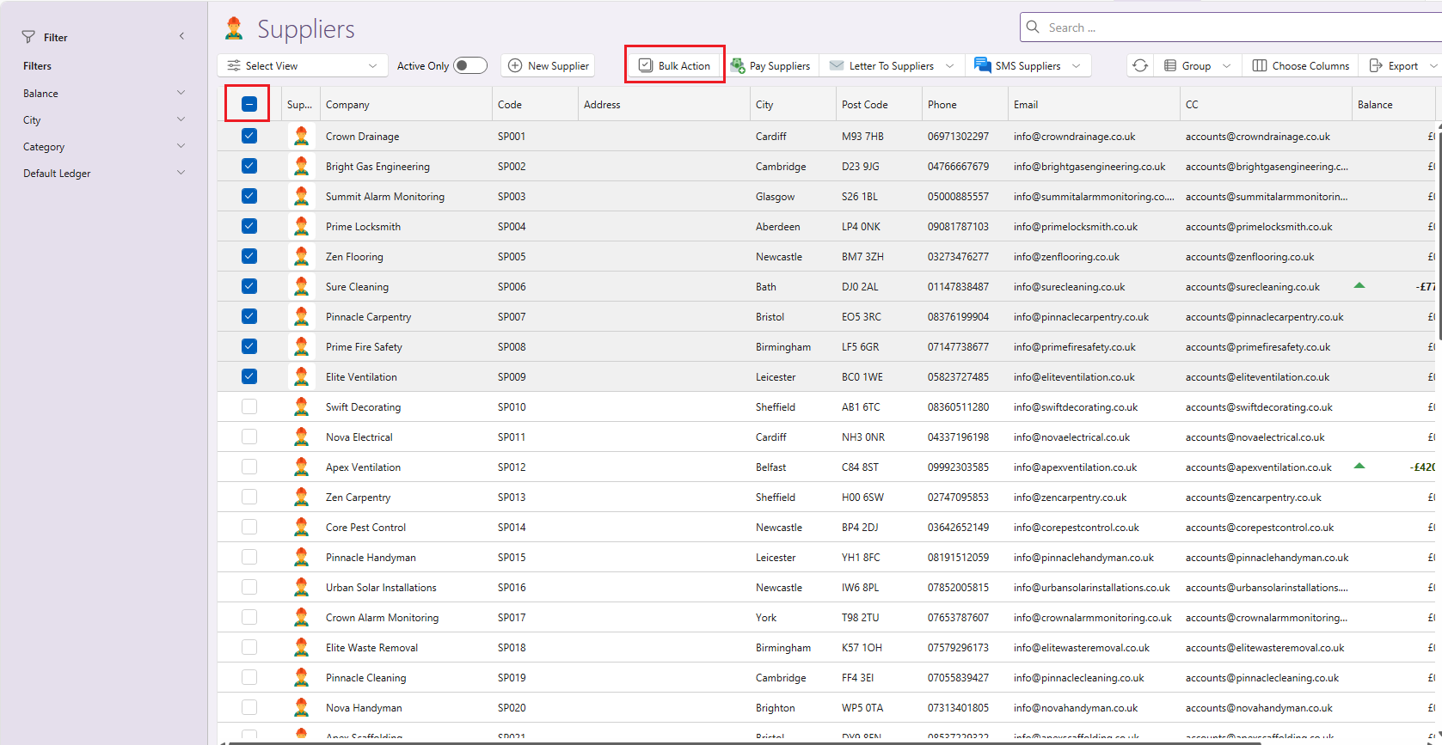
Task: Check the Swift Decorating row checkbox
Action: (249, 407)
